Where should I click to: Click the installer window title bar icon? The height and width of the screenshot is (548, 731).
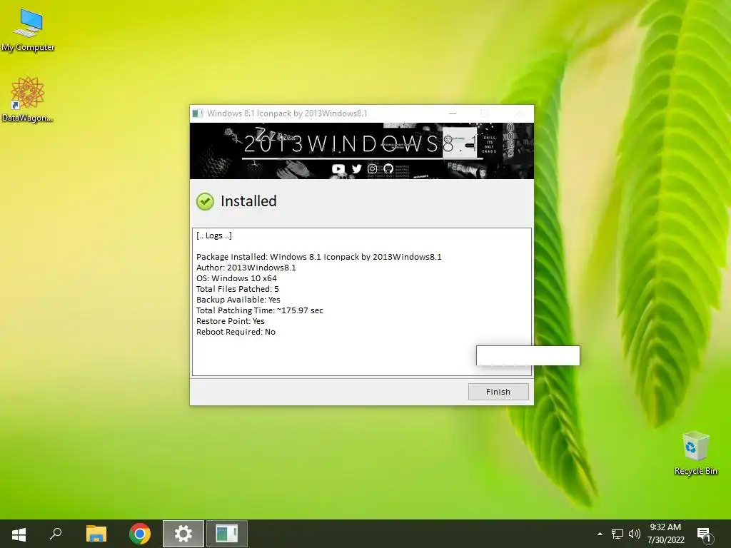point(198,113)
